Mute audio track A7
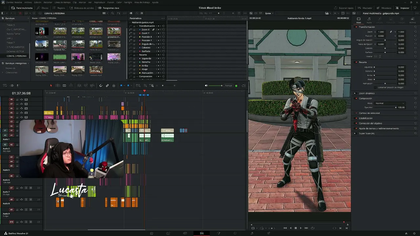420x236 pixels. [x=31, y=188]
